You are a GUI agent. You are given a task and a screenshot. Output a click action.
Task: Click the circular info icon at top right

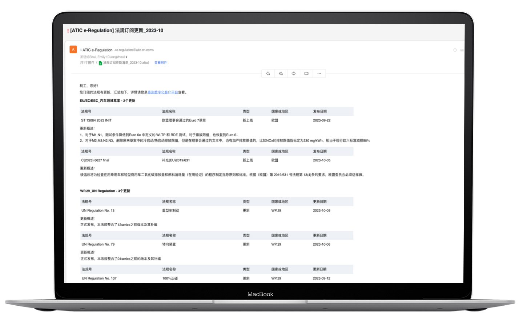455,50
